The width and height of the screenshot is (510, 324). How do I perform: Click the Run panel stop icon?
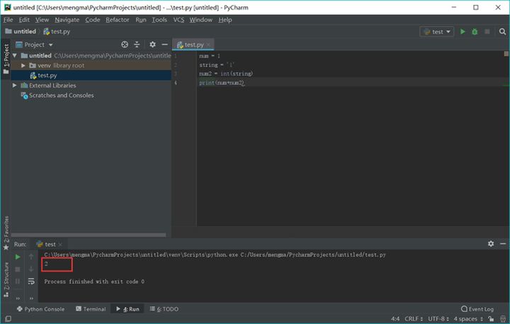pos(18,269)
